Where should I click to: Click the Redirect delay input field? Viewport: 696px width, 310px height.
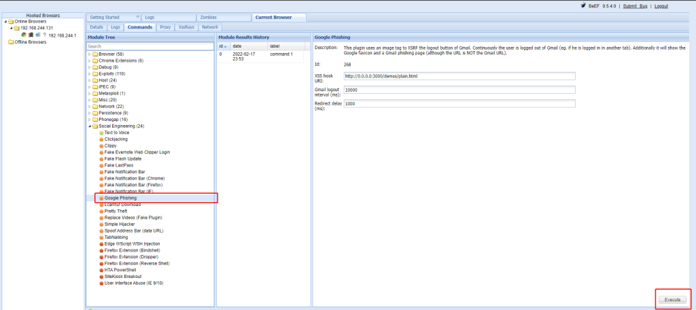(459, 103)
